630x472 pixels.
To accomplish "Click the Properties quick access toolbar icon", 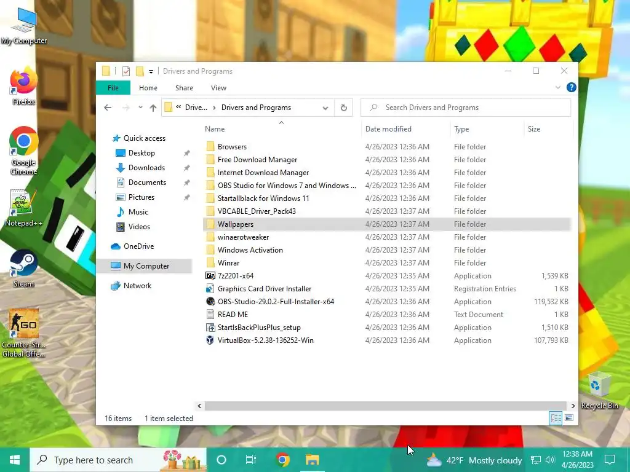I will (126, 71).
